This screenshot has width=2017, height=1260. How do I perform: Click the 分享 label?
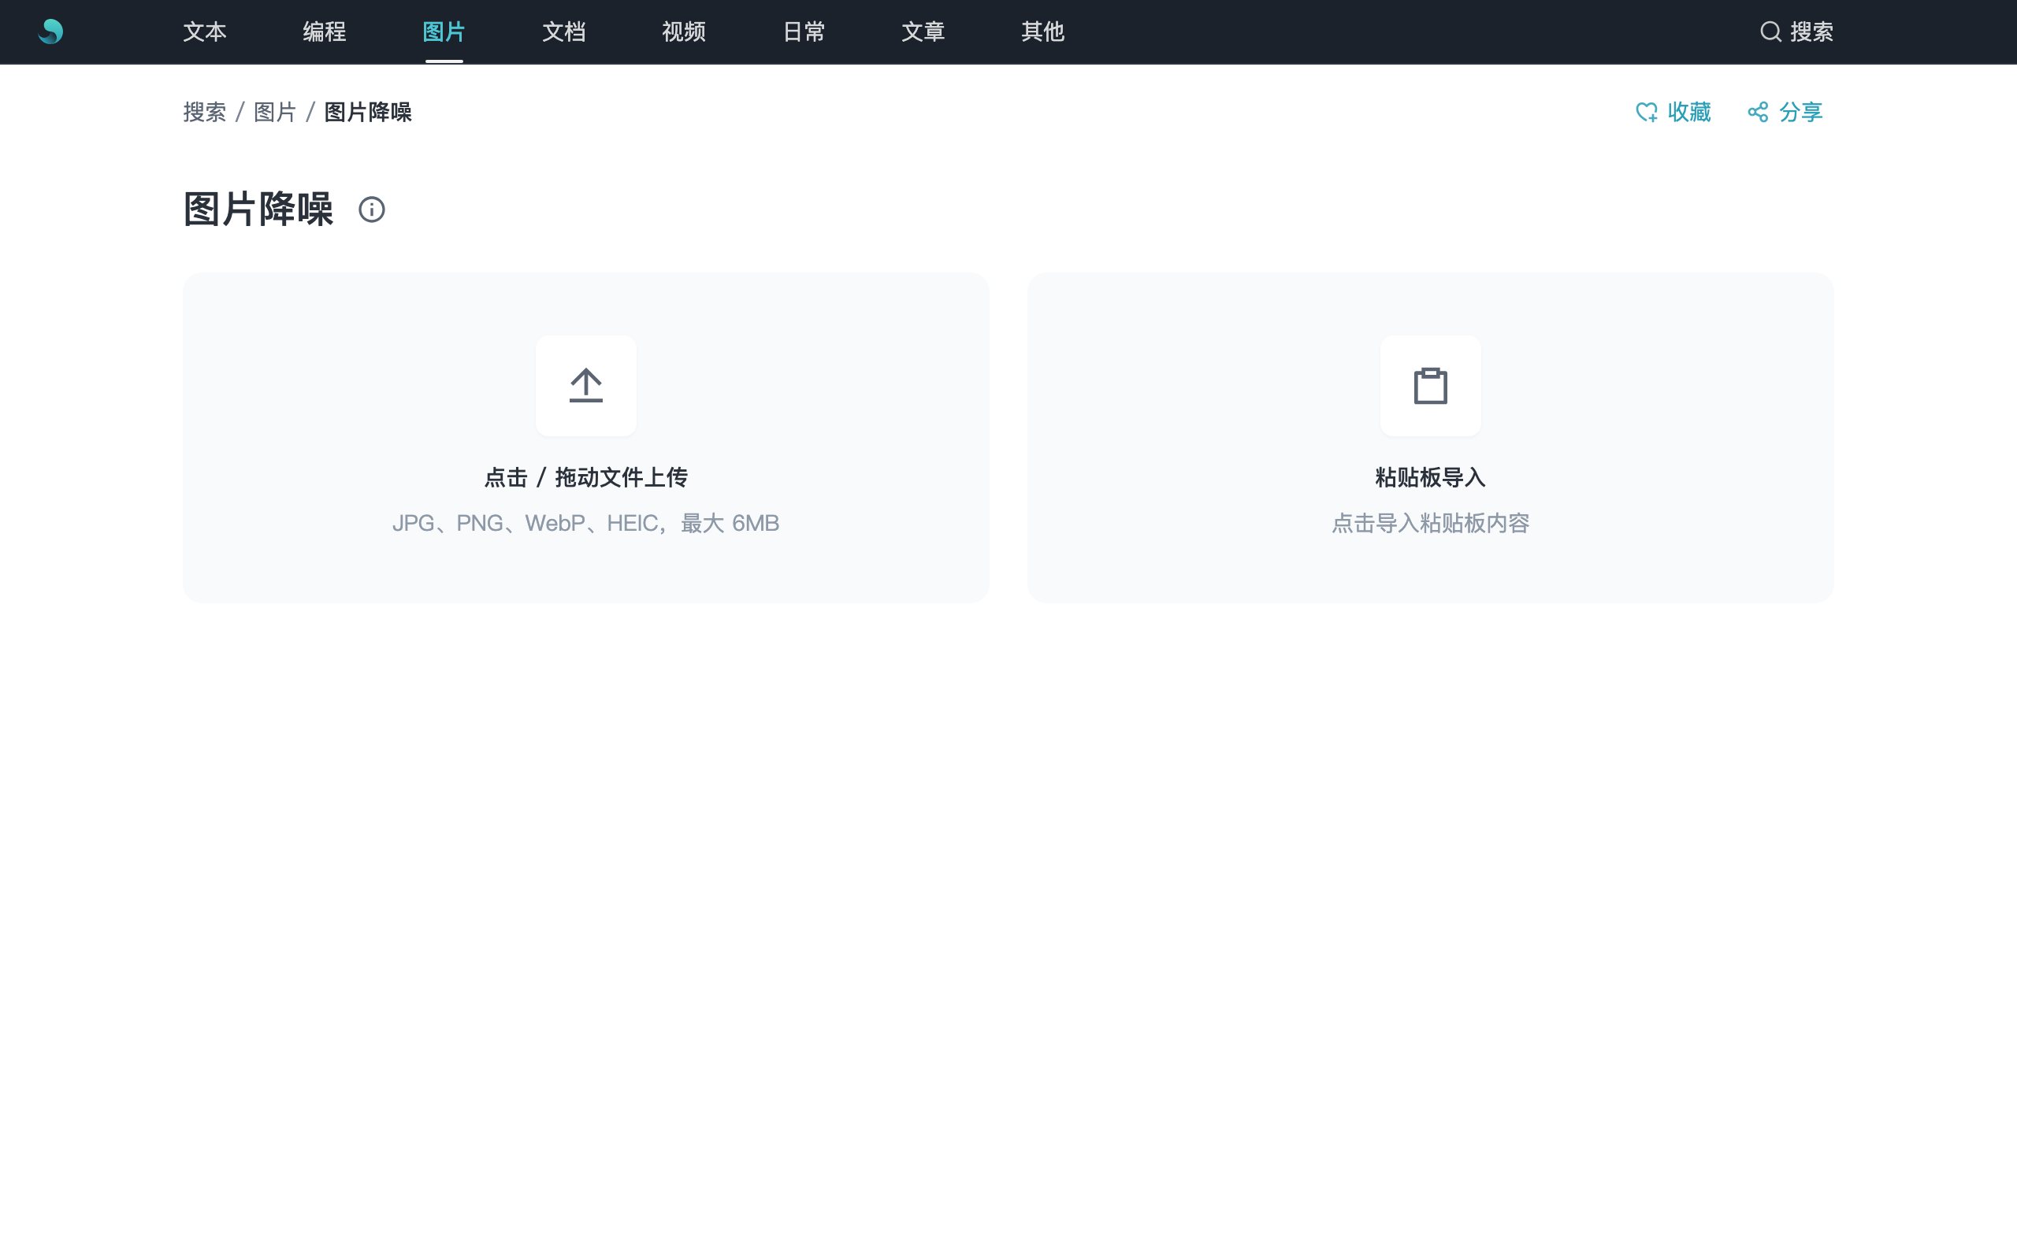click(x=1801, y=112)
